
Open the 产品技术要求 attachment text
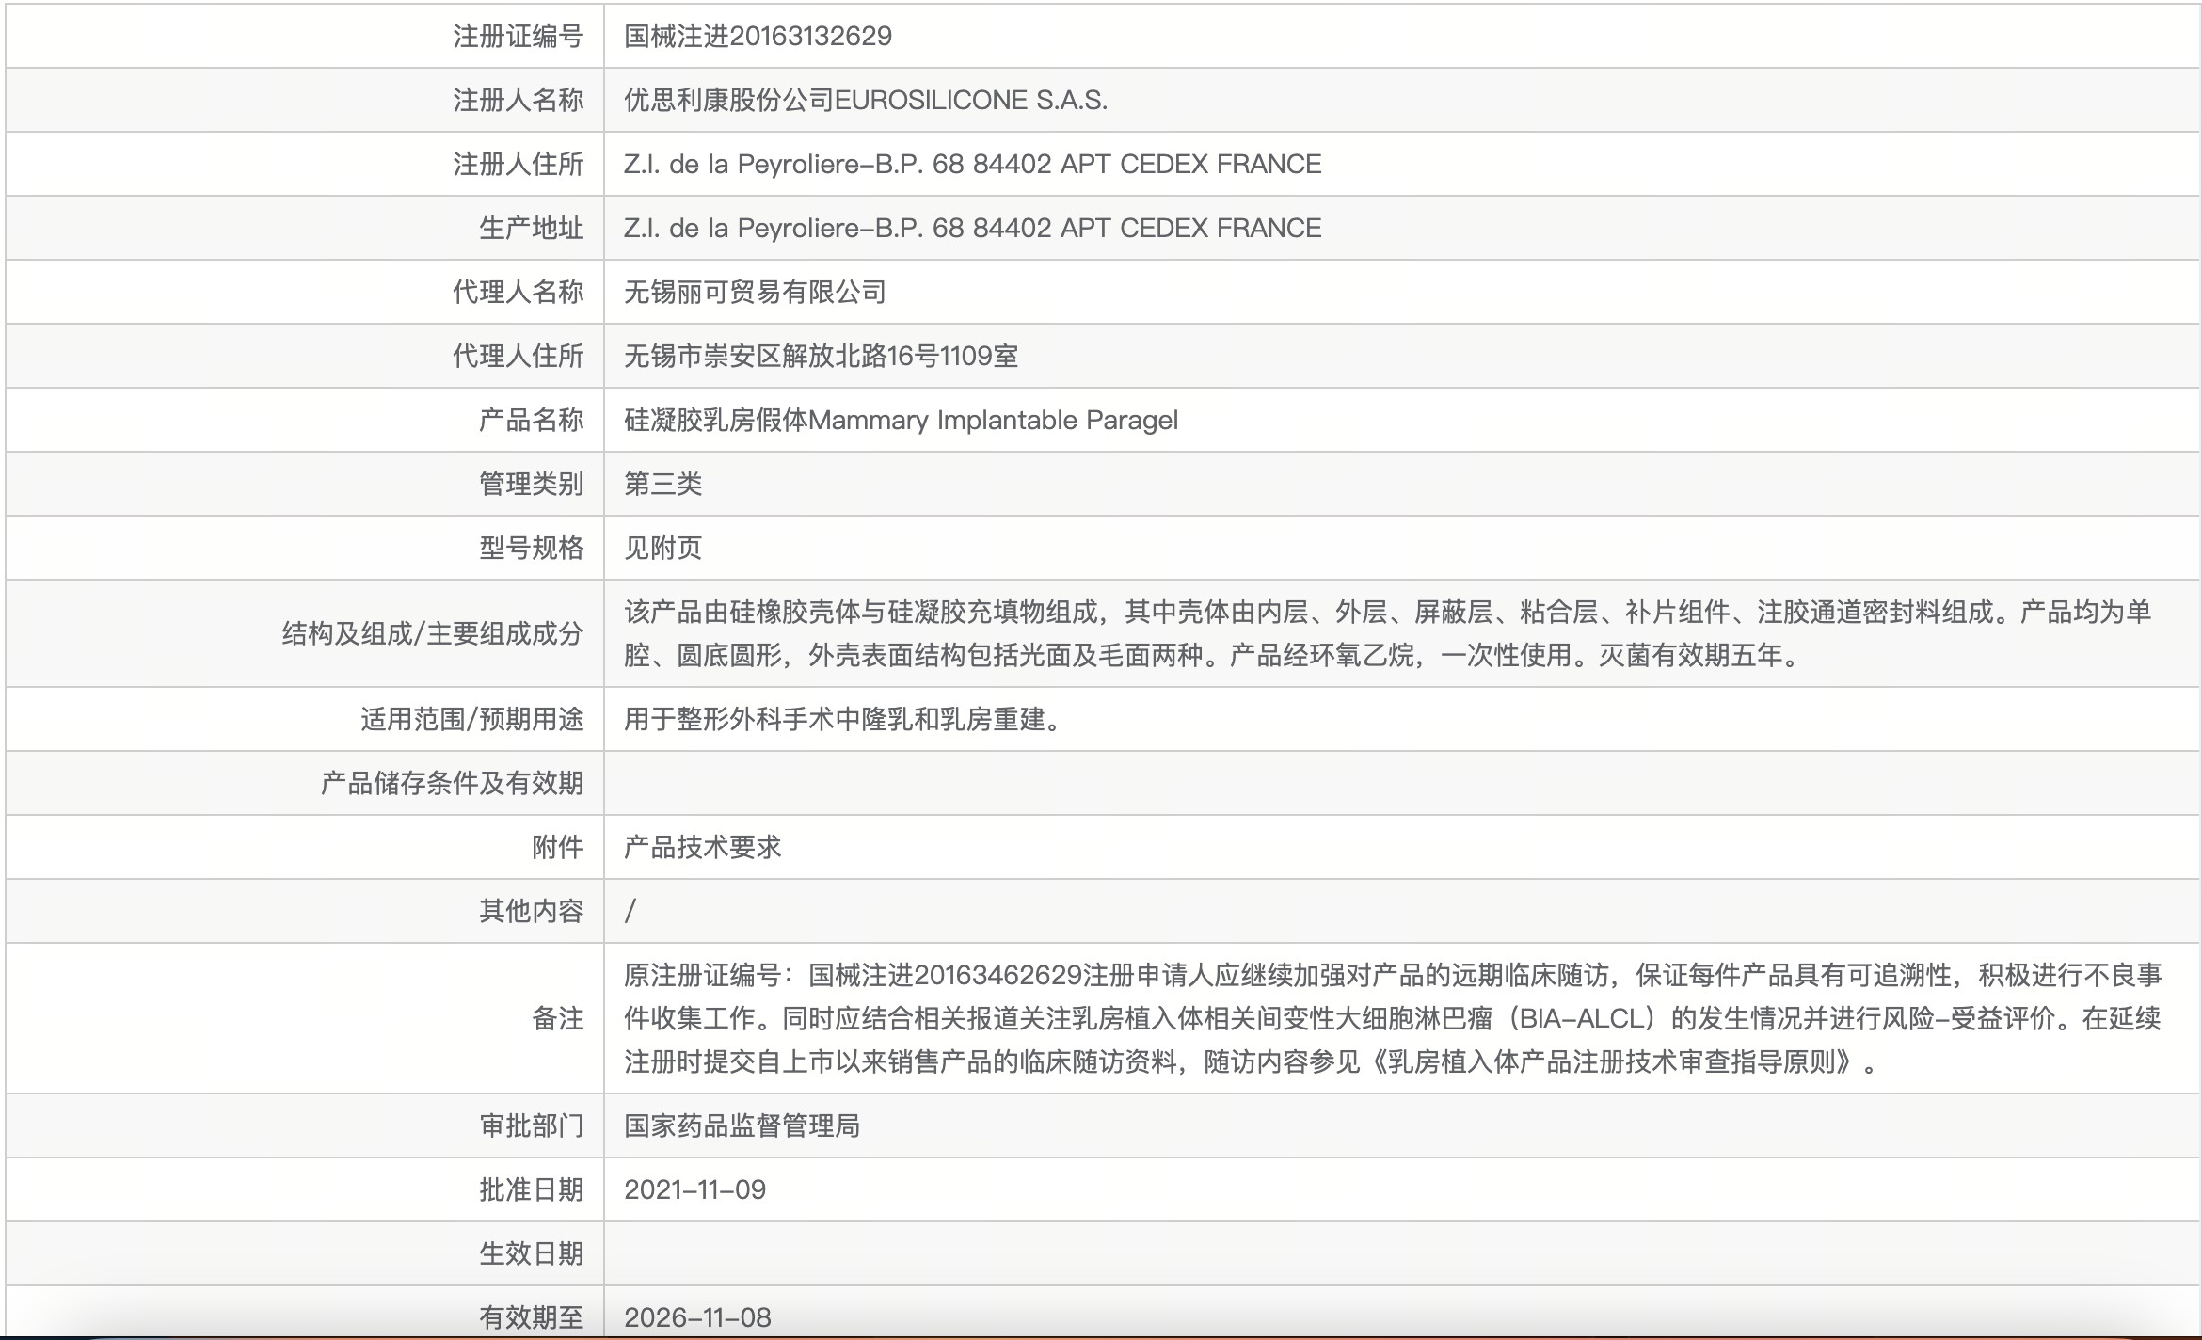pos(703,847)
